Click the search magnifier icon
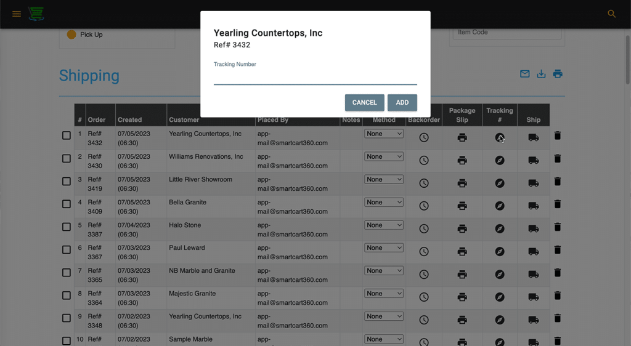This screenshot has width=631, height=346. [x=611, y=14]
